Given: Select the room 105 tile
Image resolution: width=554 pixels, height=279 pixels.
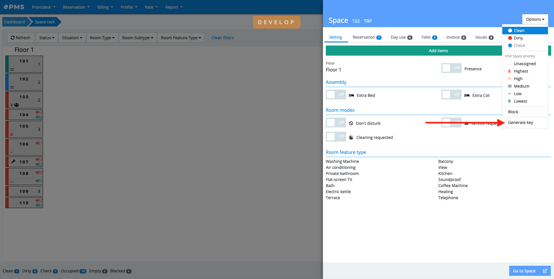Looking at the screenshot, I should point(25,129).
